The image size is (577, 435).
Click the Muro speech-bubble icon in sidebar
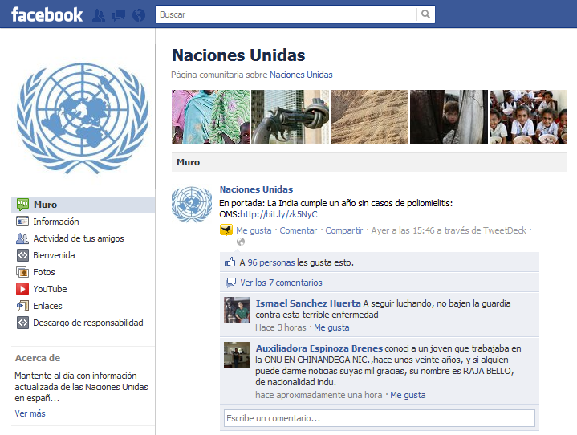click(x=22, y=204)
